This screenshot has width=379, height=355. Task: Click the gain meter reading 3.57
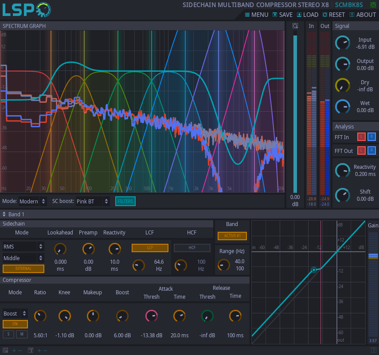[x=373, y=340]
